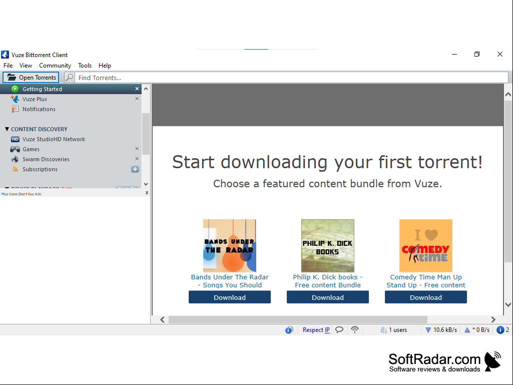Click the status bar info database icon
Viewport: 513px width, 385px height.
(x=289, y=330)
